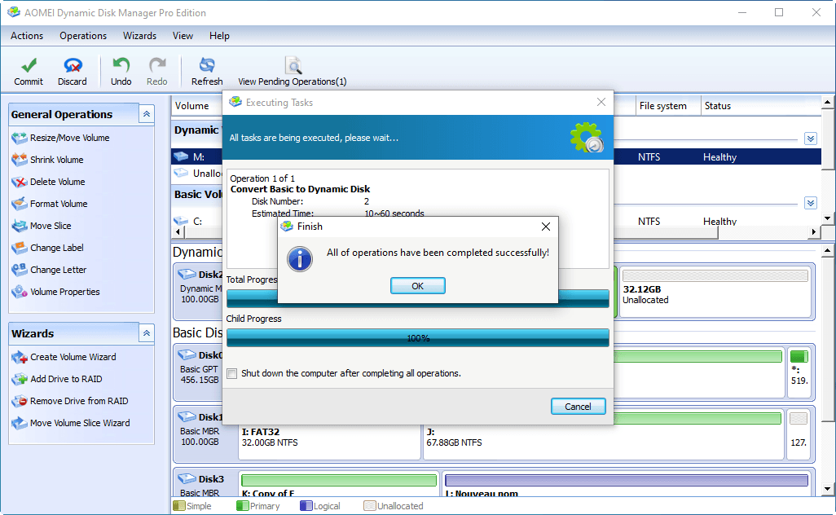Image resolution: width=836 pixels, height=515 pixels.
Task: Click the info icon in Finish dialog
Action: coord(300,260)
